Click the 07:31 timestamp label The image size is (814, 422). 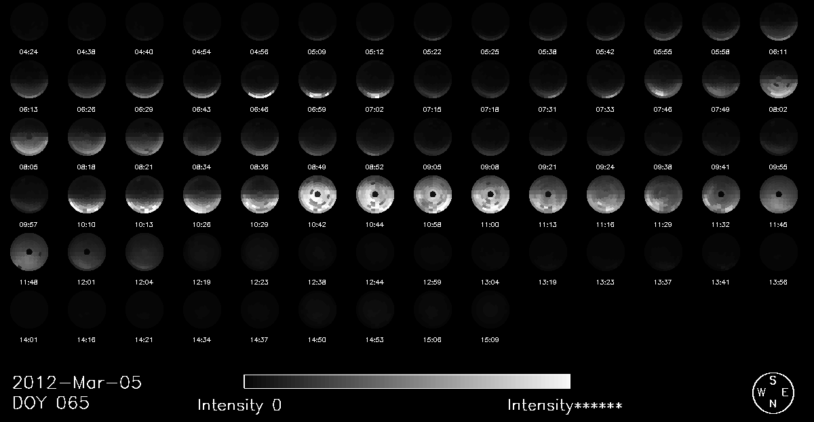pyautogui.click(x=548, y=109)
